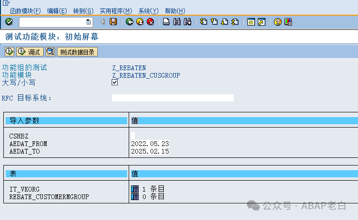Open Help with question mark icon

(x=277, y=22)
